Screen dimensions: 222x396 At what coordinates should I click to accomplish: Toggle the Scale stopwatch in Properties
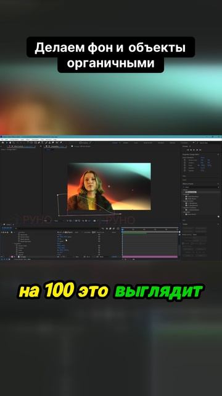[184, 165]
